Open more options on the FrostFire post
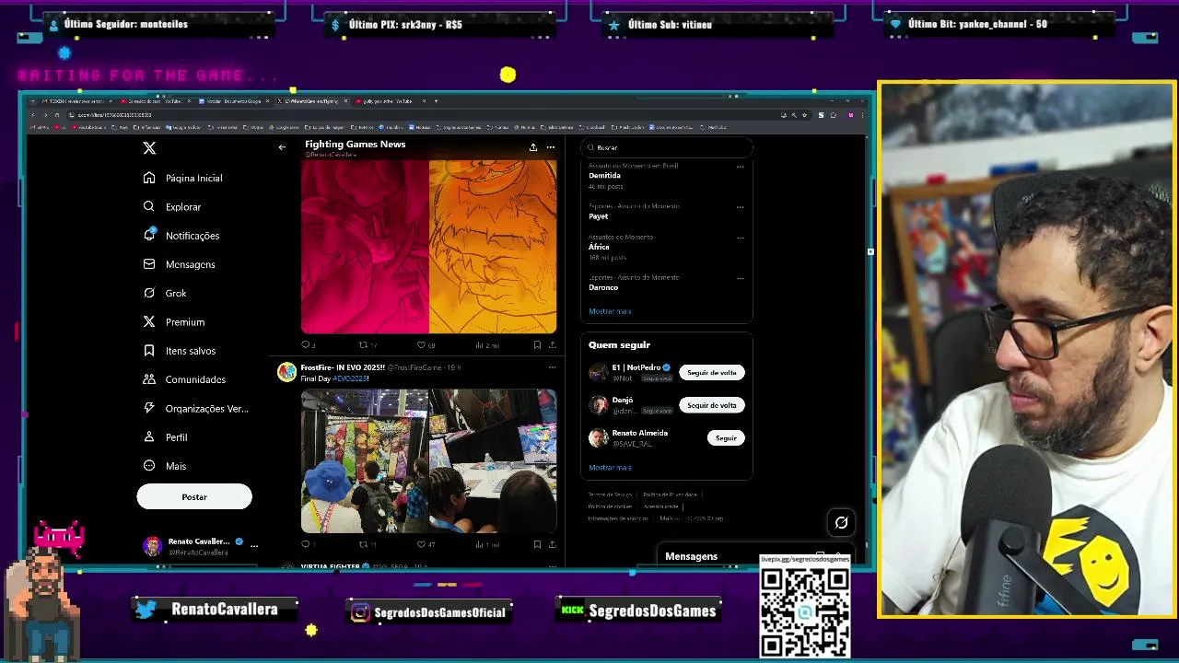Viewport: 1179px width, 663px height. pos(552,367)
